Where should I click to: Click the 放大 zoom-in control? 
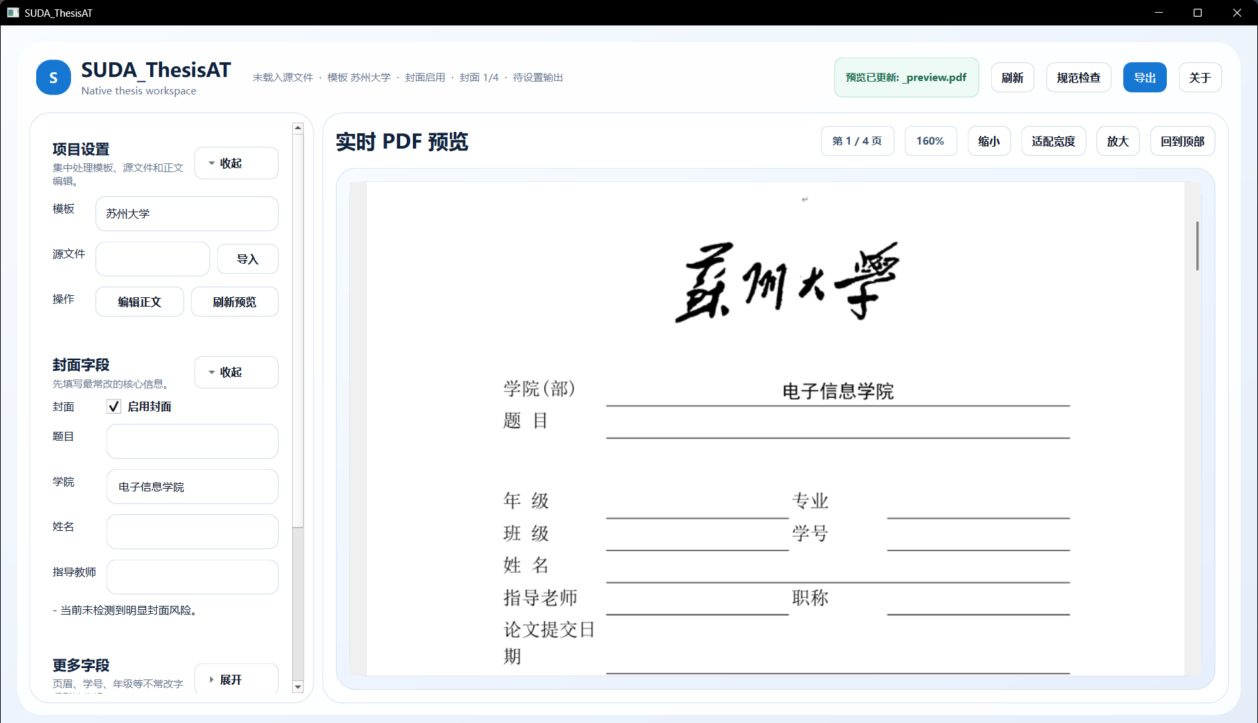(1117, 141)
